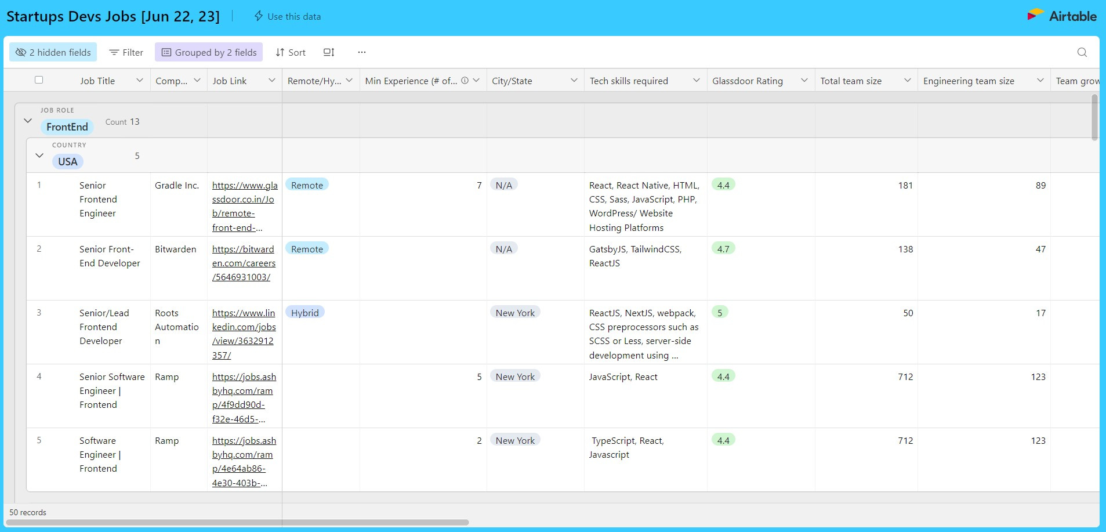Click the Startups Devs Jobs title
The width and height of the screenshot is (1106, 532).
(x=113, y=16)
